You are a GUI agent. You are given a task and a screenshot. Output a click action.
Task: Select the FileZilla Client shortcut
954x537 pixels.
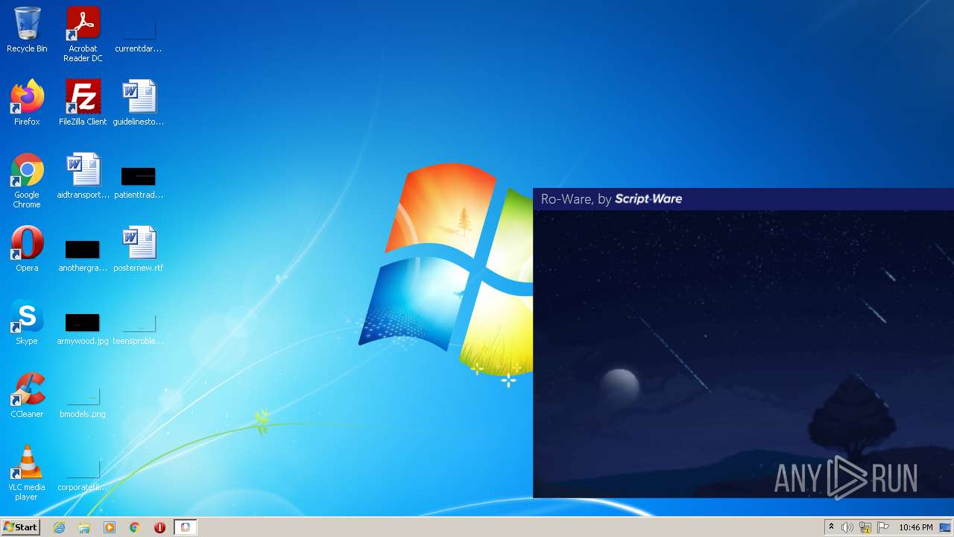[83, 103]
